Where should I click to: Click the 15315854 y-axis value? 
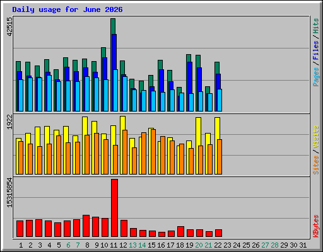(10, 193)
